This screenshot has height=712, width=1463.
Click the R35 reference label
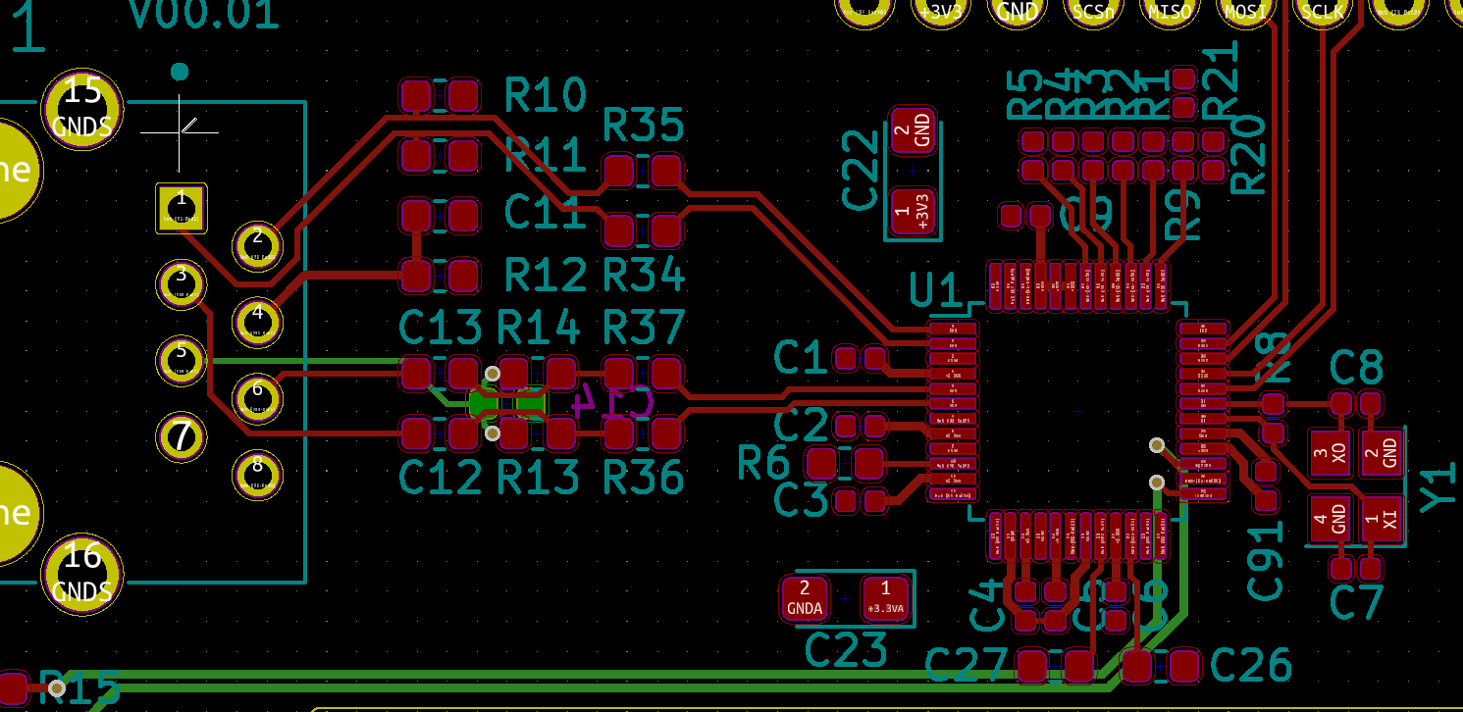pyautogui.click(x=644, y=127)
